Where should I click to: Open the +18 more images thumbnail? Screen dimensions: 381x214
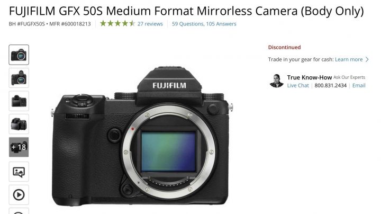click(x=19, y=147)
